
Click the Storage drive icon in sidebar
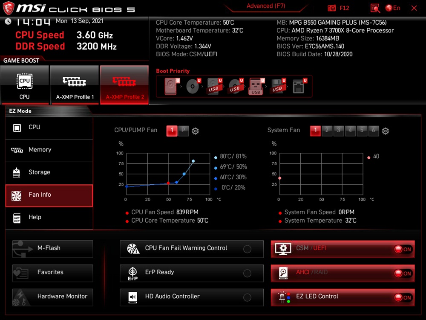[16, 172]
